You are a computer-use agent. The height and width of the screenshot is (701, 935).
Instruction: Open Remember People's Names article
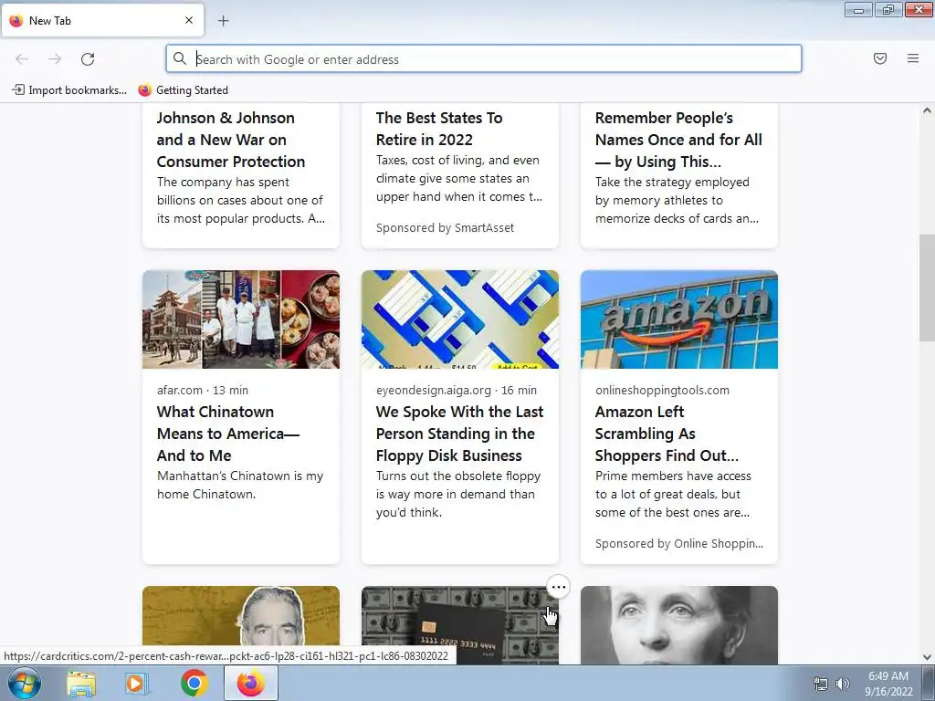coord(678,140)
